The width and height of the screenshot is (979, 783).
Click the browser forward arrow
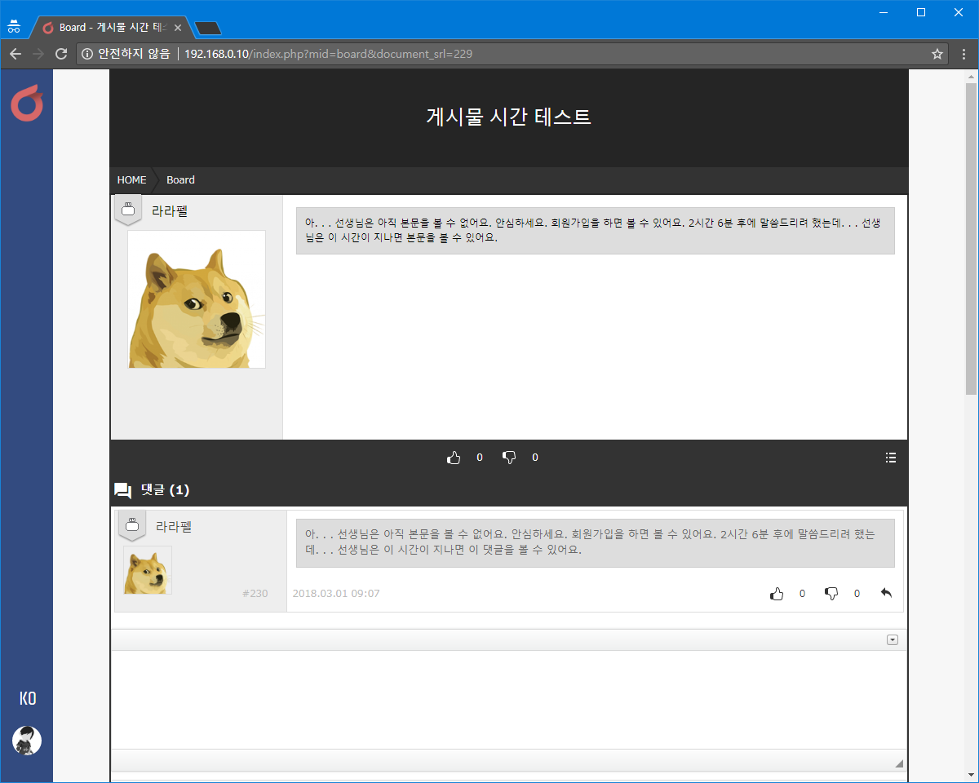coord(38,54)
